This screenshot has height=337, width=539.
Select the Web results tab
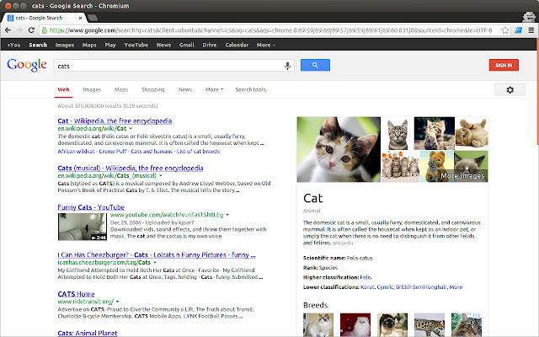[63, 89]
